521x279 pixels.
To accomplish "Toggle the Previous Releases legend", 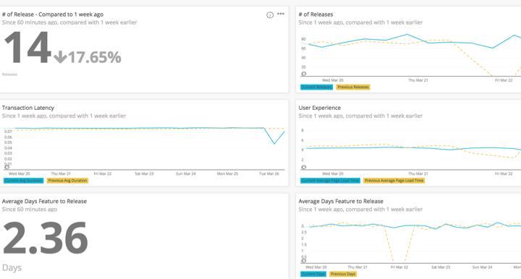I will (353, 87).
